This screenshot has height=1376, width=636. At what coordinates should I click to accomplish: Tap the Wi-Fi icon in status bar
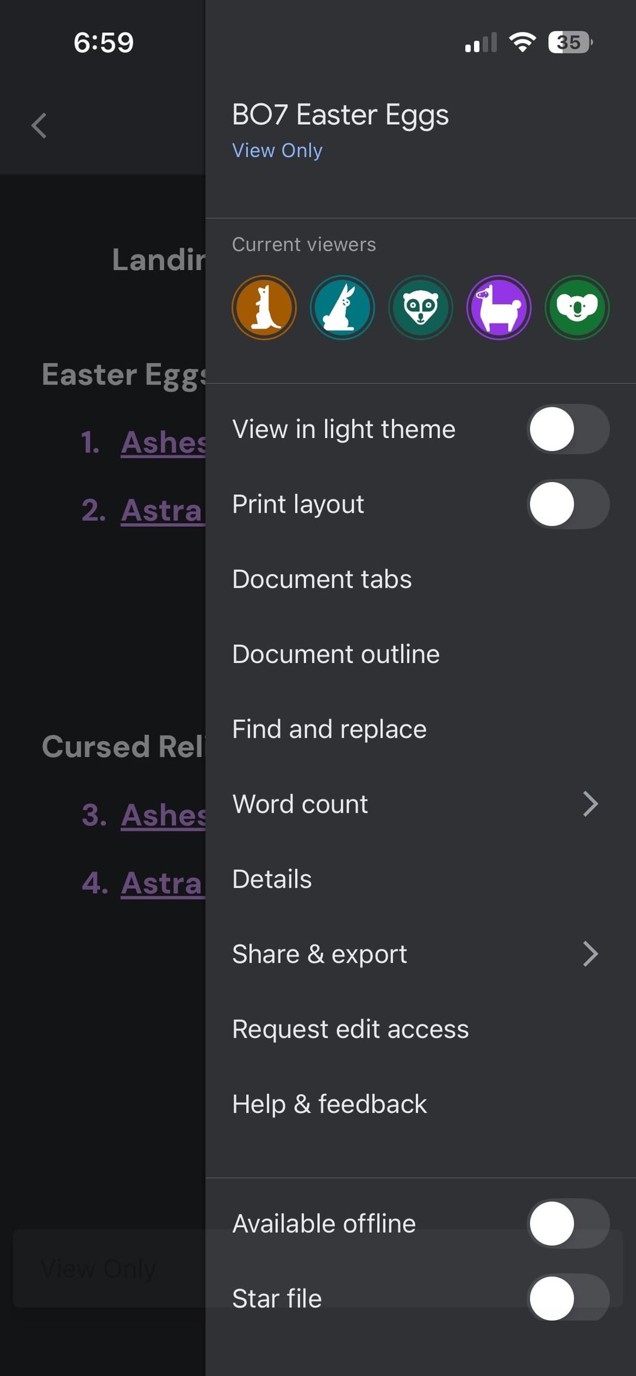tap(522, 42)
